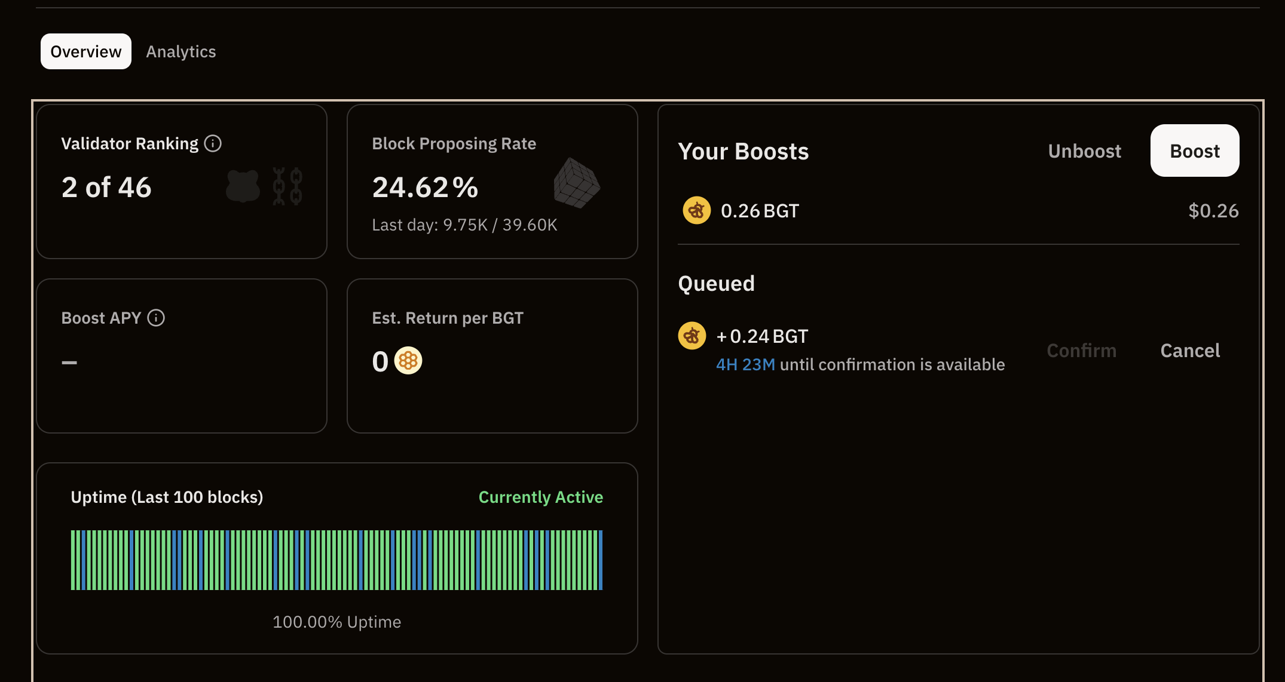Select the Overview tab
Image resolution: width=1285 pixels, height=682 pixels.
click(86, 52)
